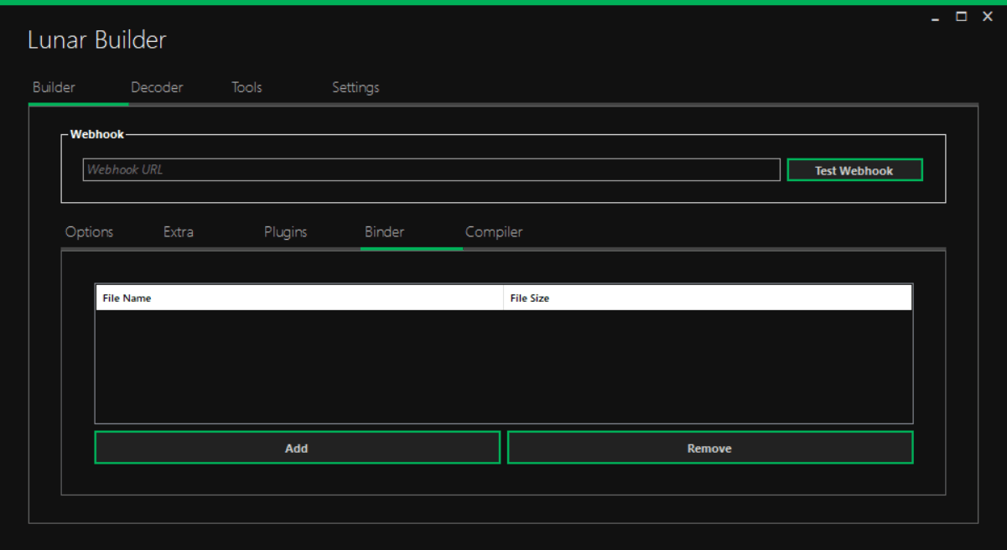
Task: Switch to the Extra sub-tab
Action: pyautogui.click(x=179, y=232)
